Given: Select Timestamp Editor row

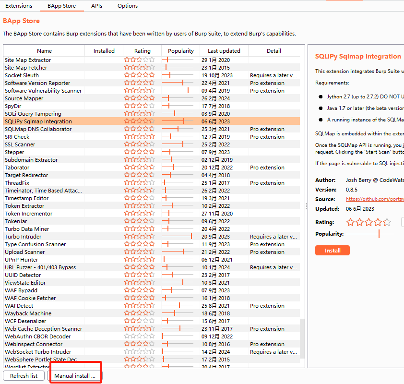Looking at the screenshot, I should (152, 198).
